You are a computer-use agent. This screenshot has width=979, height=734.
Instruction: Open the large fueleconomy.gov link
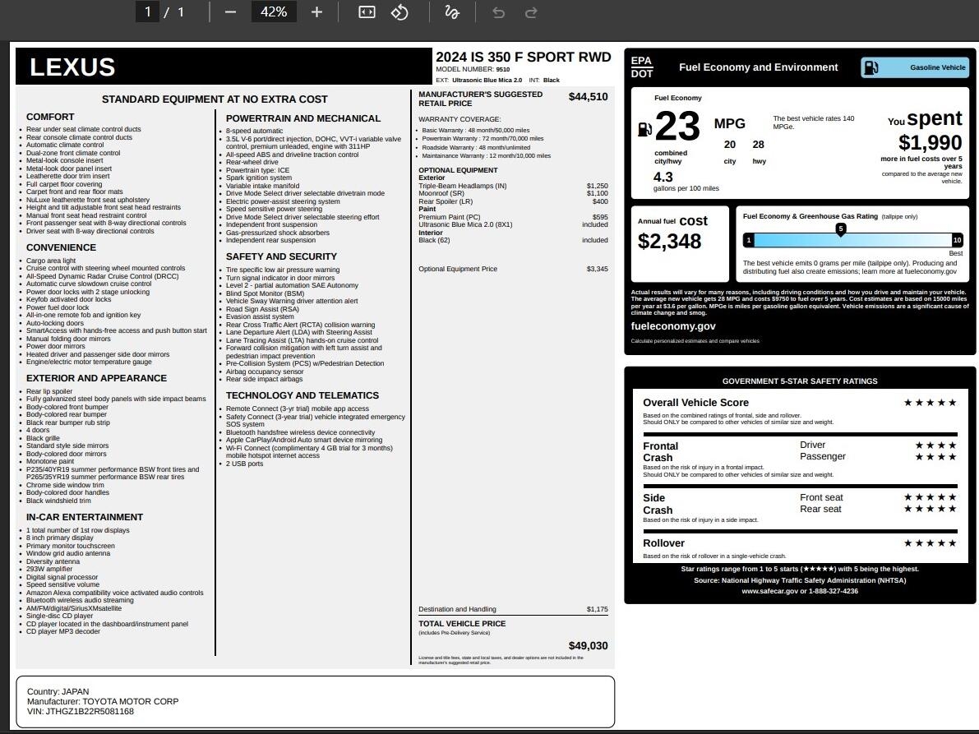coord(673,326)
